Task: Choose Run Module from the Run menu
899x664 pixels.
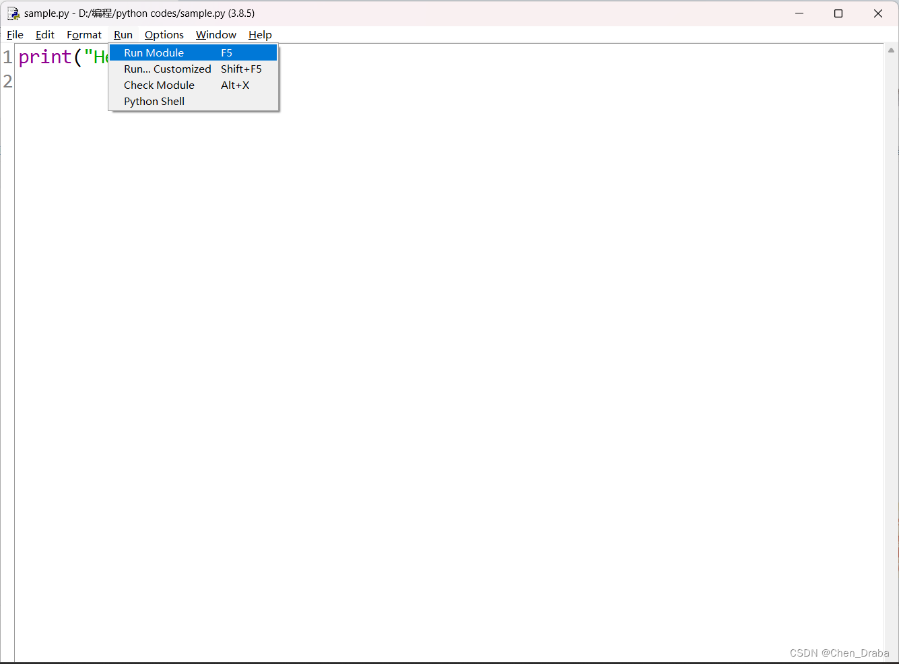Action: (x=193, y=52)
